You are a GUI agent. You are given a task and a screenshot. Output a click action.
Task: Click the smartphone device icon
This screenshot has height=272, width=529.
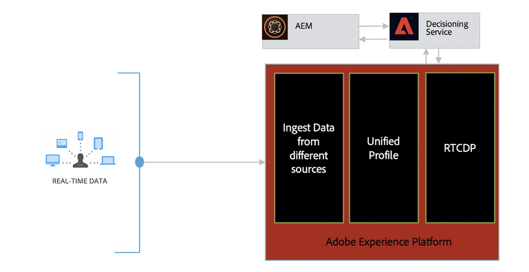80,136
